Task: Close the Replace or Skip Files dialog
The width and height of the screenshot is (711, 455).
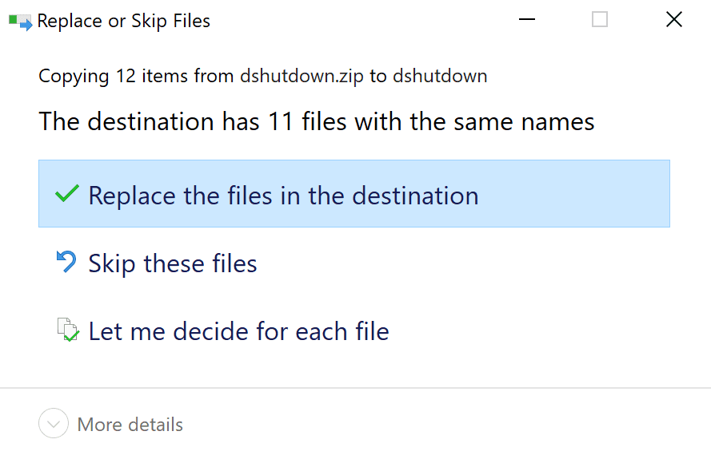Action: point(673,20)
